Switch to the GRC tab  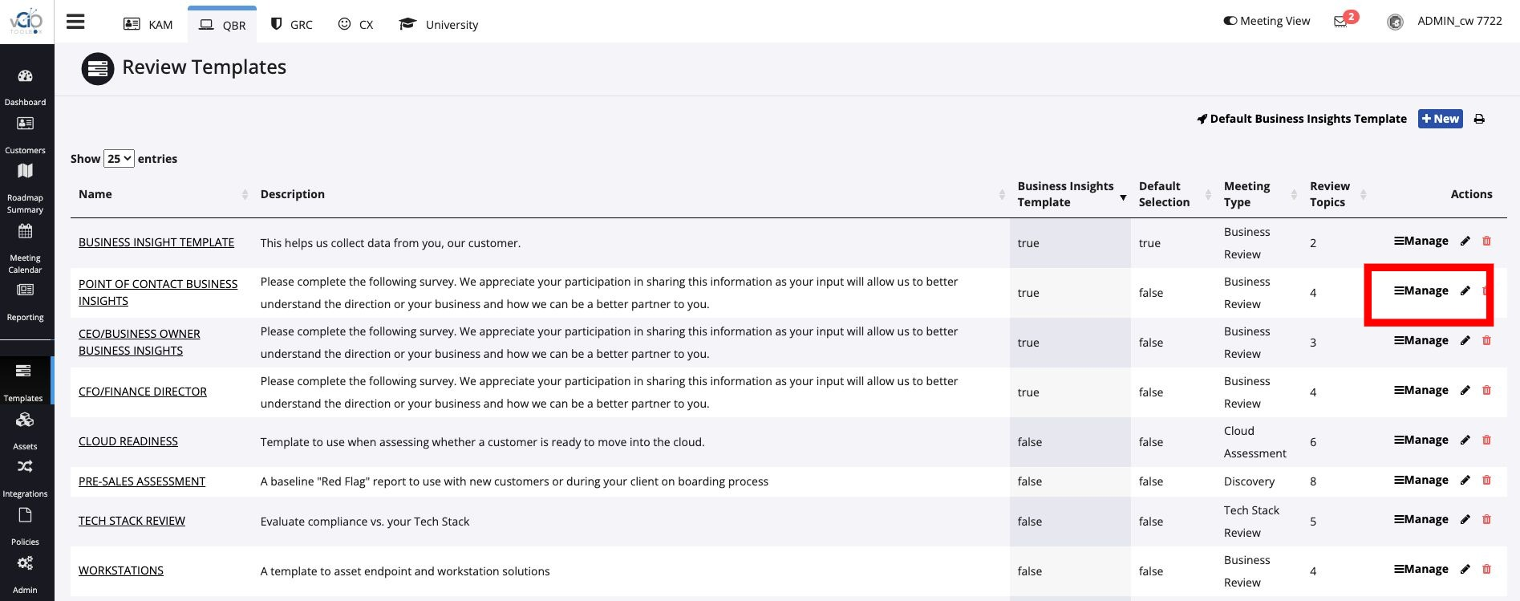(291, 24)
